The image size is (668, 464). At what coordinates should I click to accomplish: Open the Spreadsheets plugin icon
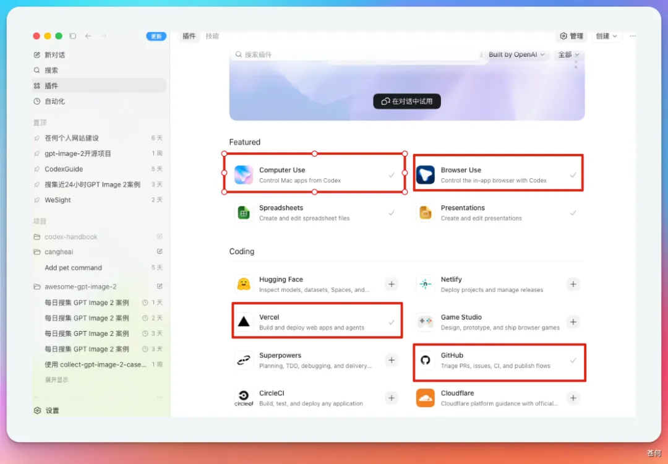(x=244, y=213)
